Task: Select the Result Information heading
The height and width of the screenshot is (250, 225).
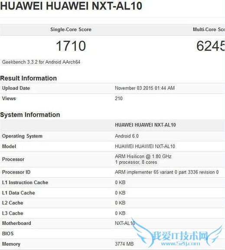Action: coord(29,78)
